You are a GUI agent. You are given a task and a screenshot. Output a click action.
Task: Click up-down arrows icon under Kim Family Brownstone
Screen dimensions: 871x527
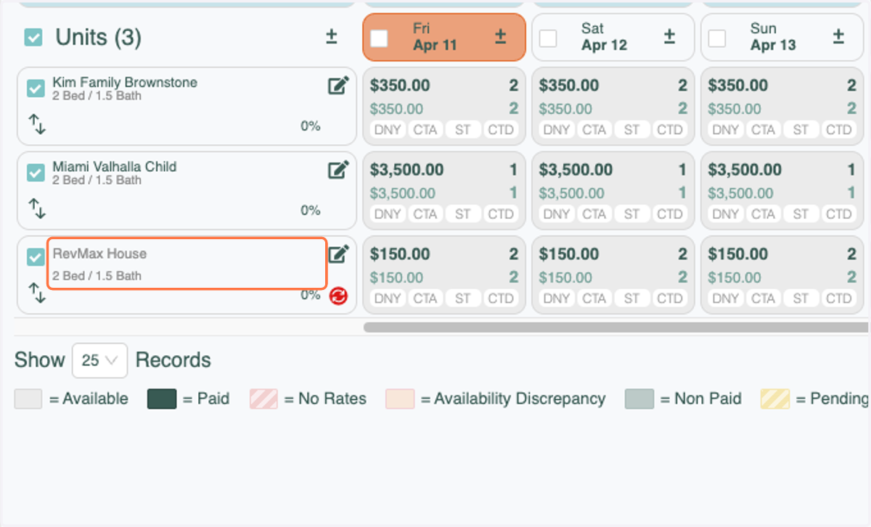[37, 124]
